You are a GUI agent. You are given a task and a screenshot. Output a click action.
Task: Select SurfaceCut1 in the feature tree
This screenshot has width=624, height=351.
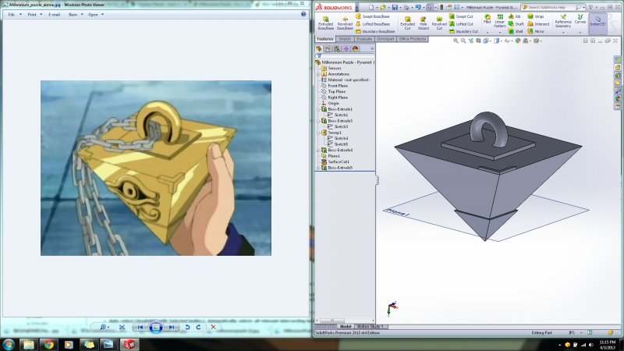coord(335,162)
